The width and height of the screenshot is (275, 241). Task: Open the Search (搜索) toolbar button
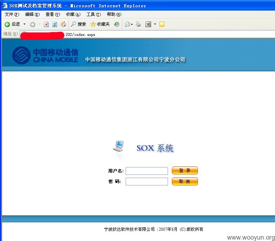pos(79,24)
